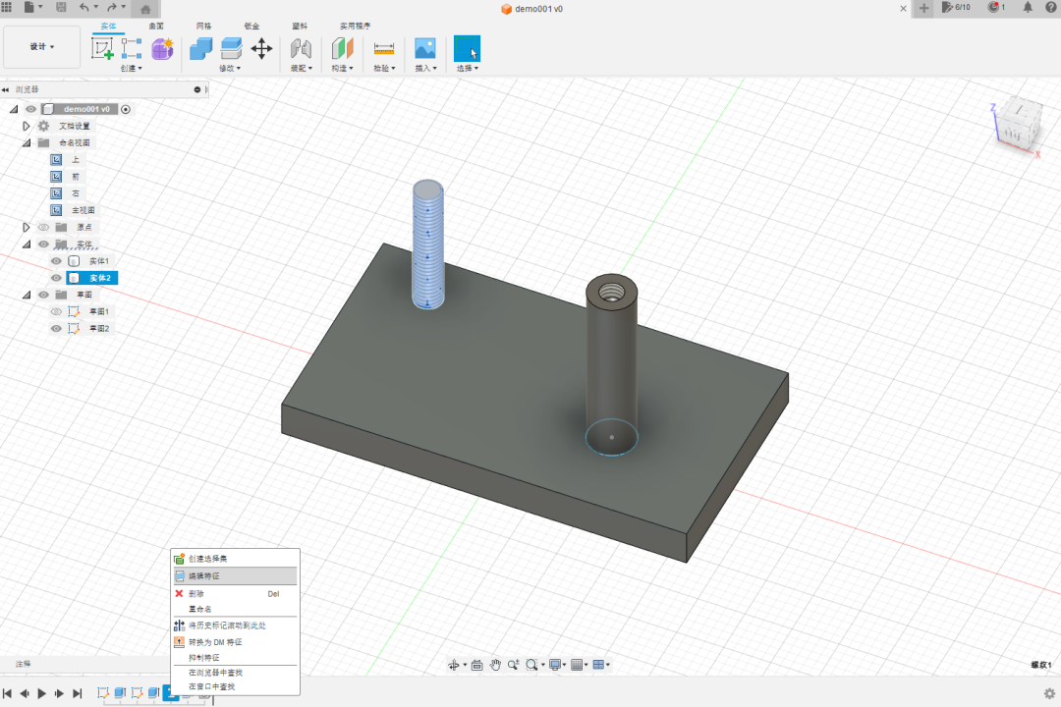
Task: Toggle visibility of demo001 v0 root component
Action: click(x=31, y=109)
